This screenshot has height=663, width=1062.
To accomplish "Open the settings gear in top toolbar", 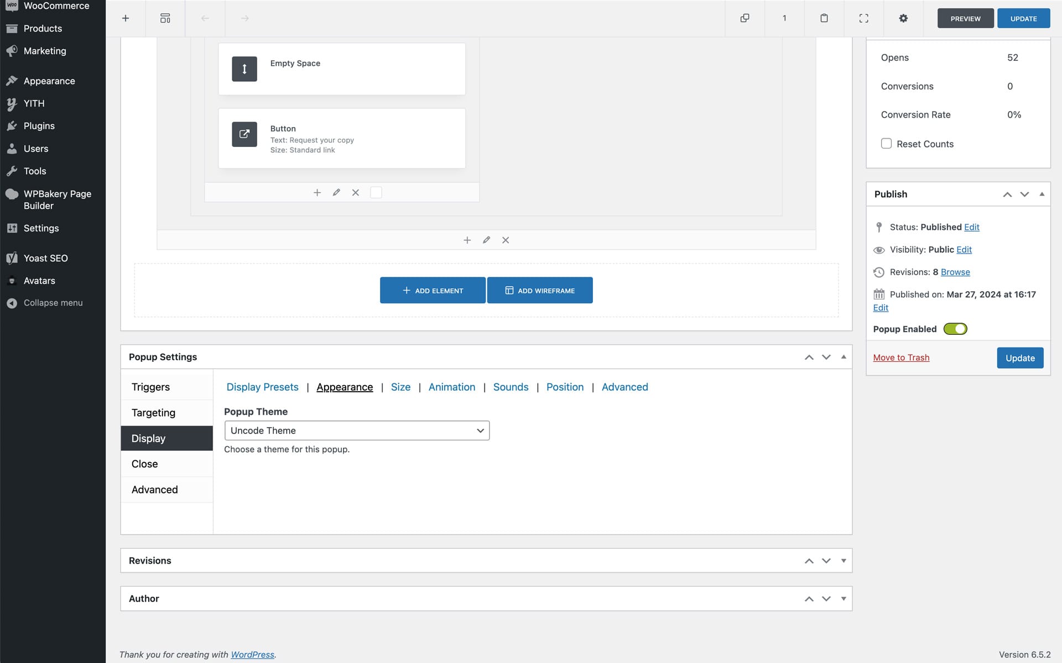I will pyautogui.click(x=903, y=18).
